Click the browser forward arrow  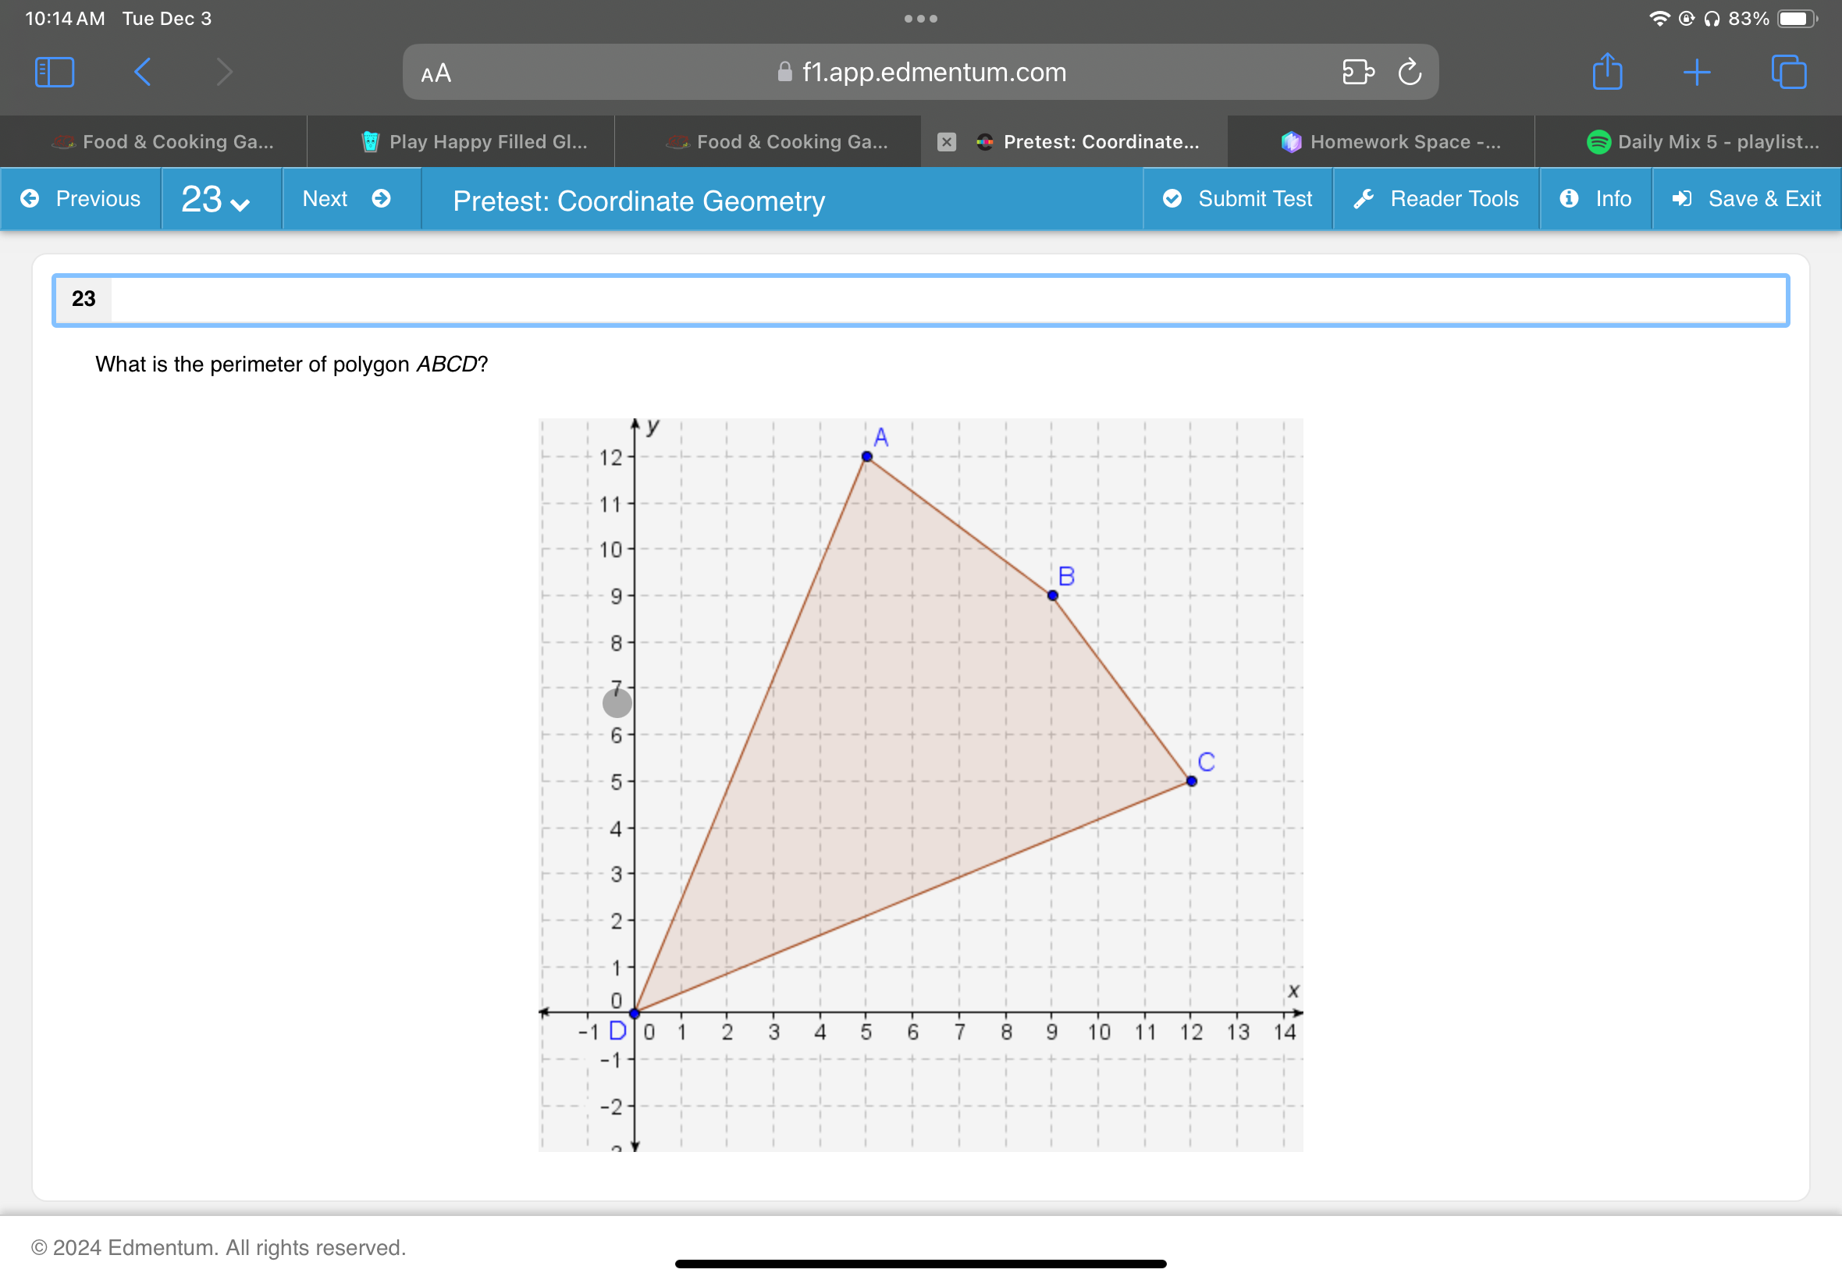tap(225, 72)
